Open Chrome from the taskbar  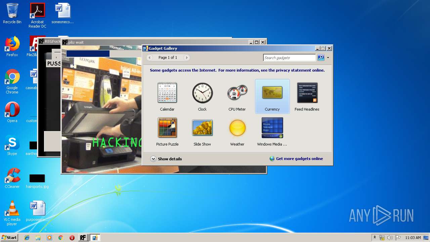[x=60, y=238]
